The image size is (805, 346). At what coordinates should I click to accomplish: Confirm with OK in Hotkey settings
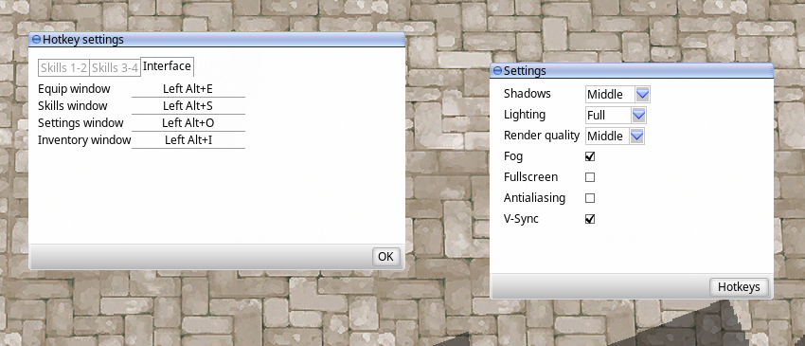[385, 257]
